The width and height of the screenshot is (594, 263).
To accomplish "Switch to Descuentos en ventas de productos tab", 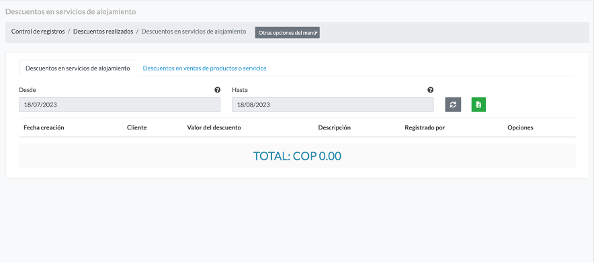I will coord(204,68).
